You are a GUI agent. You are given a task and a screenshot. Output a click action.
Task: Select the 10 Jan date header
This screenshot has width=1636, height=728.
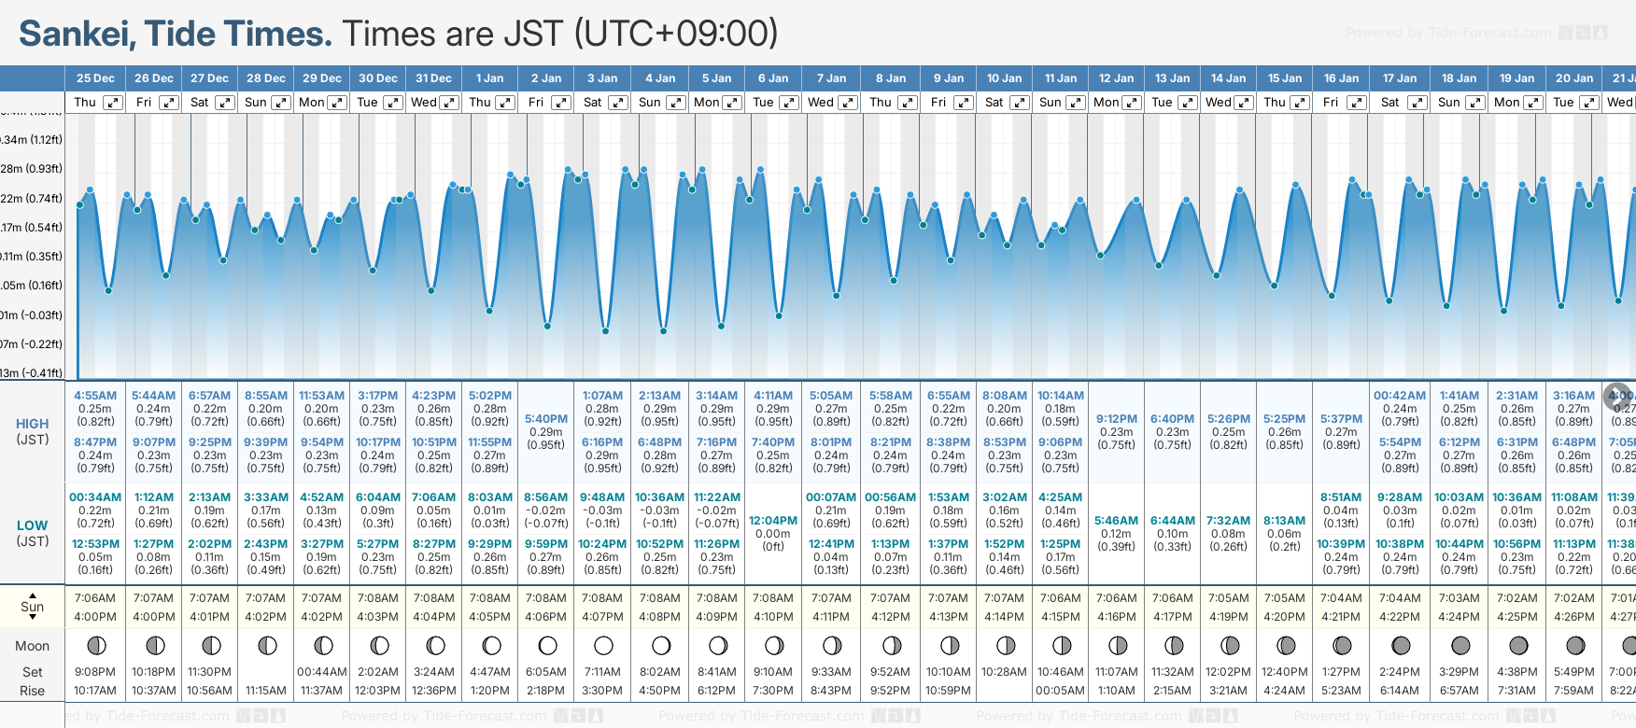(x=1005, y=78)
